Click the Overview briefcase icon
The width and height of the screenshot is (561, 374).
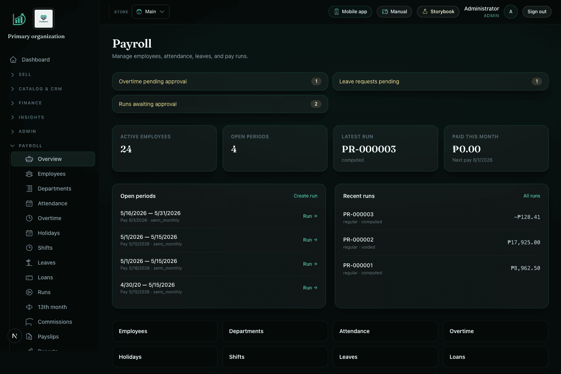coord(29,159)
